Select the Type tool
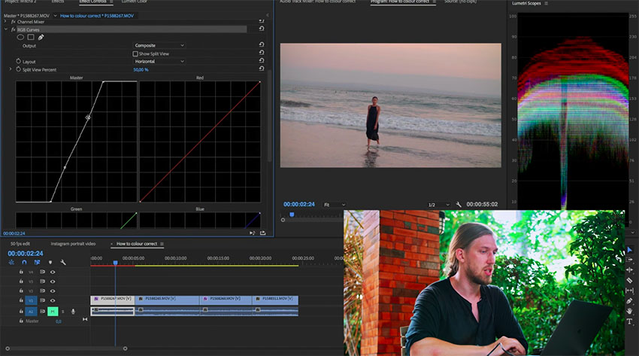639x356 pixels. tap(630, 321)
